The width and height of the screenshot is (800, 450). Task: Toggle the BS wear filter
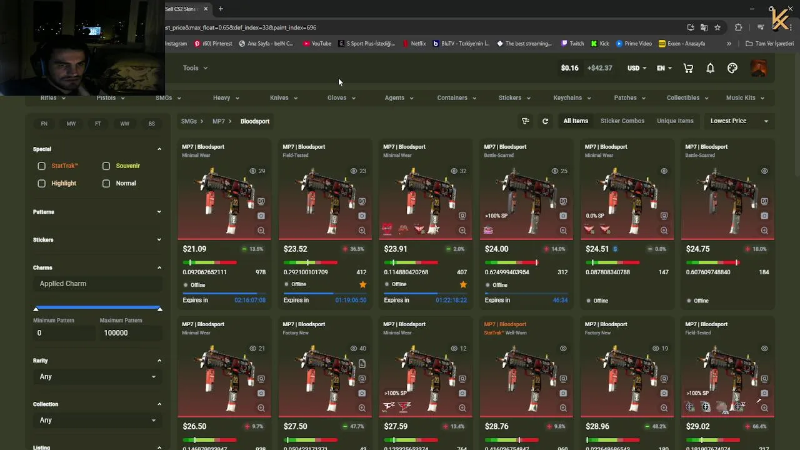pyautogui.click(x=152, y=124)
